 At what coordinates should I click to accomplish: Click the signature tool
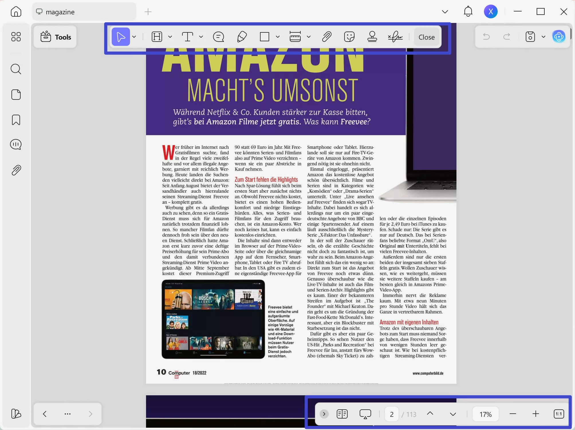pos(395,37)
